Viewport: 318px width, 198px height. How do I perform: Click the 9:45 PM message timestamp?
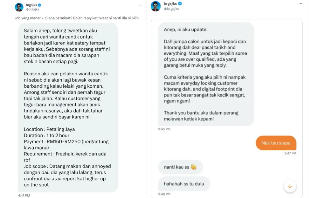click(x=164, y=129)
